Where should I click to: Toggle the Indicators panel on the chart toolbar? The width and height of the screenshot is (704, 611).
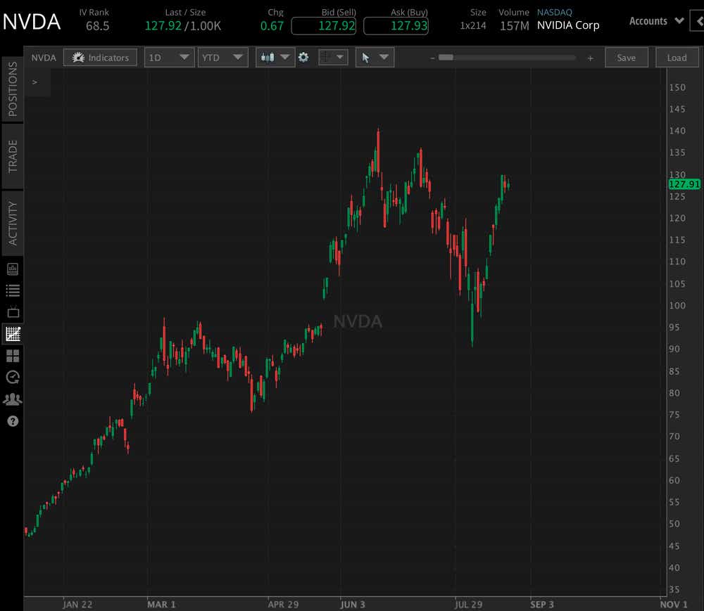coord(100,57)
